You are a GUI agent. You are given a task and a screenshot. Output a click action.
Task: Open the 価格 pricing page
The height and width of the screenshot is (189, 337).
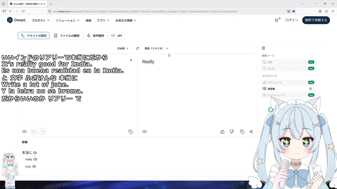pyautogui.click(x=88, y=20)
